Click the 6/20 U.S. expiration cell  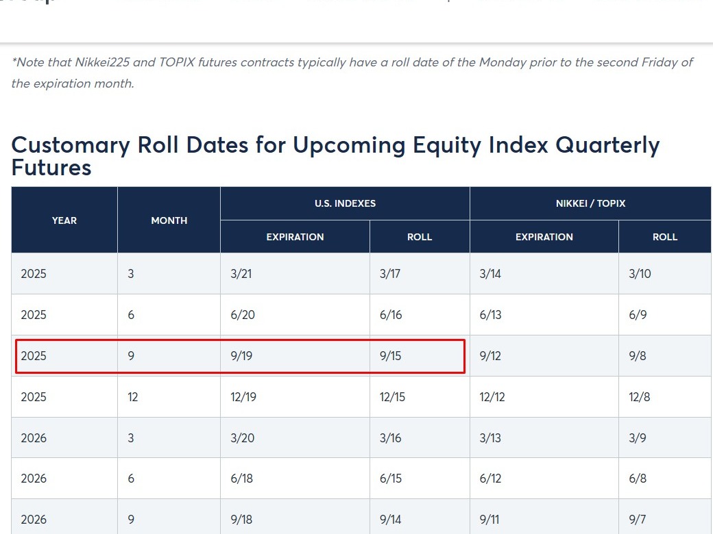pyautogui.click(x=242, y=315)
